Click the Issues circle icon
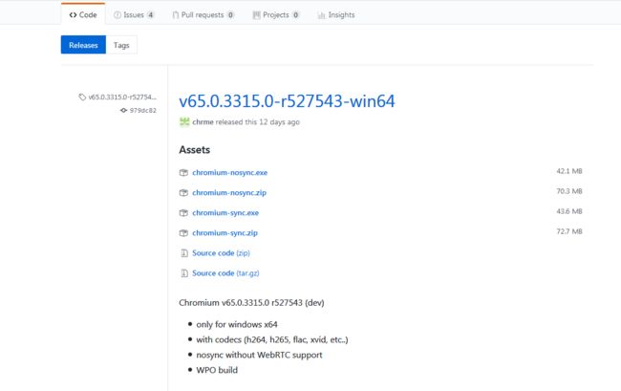This screenshot has height=391, width=621. pyautogui.click(x=118, y=15)
